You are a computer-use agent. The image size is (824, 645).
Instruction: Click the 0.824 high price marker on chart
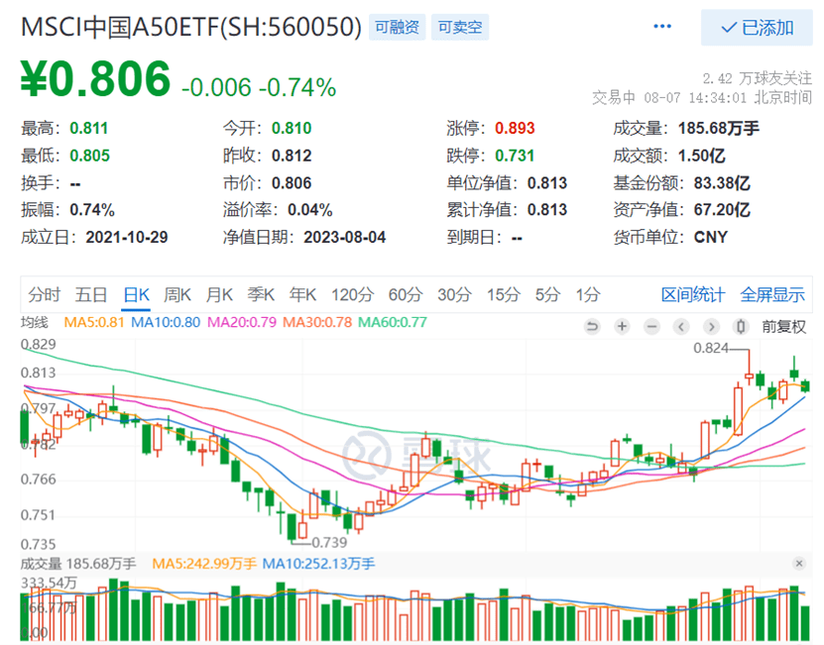click(x=710, y=348)
